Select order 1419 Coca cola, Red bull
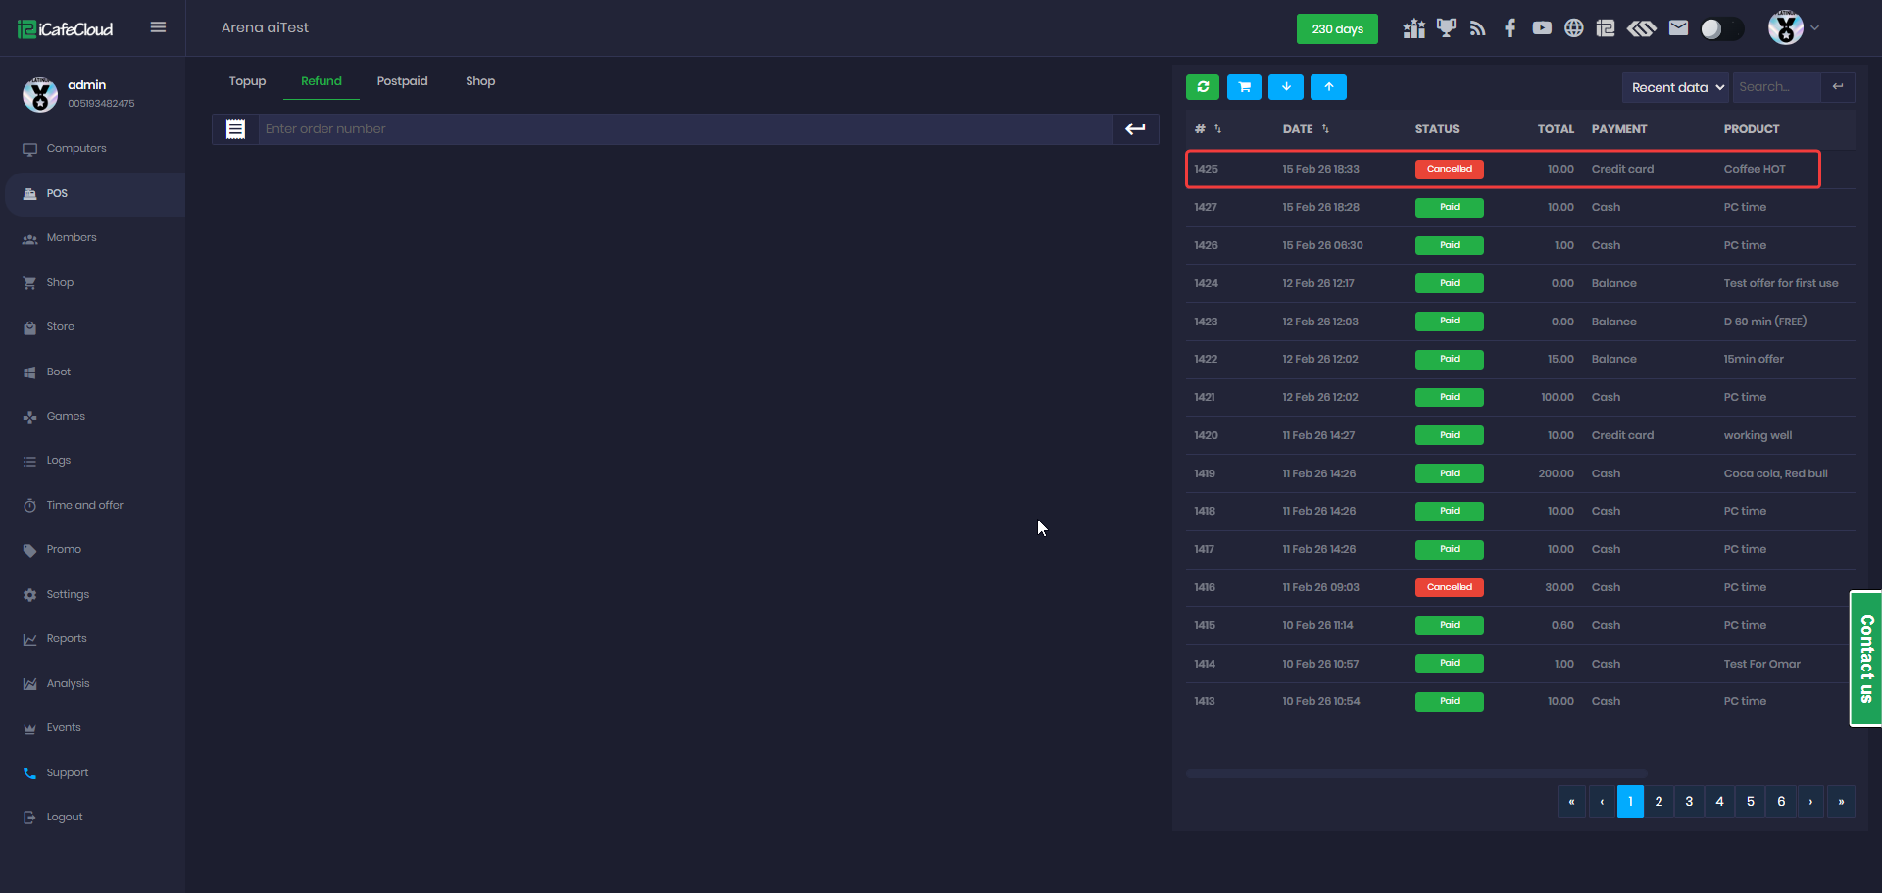 1520,473
